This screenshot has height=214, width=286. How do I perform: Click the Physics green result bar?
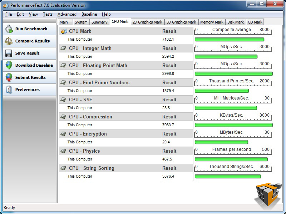pos(231,159)
